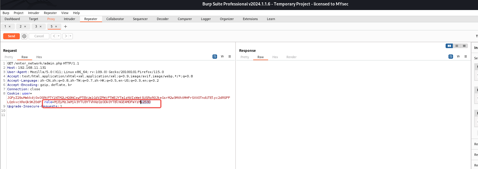Click the empty response body area
478x169 pixels.
tap(353, 115)
